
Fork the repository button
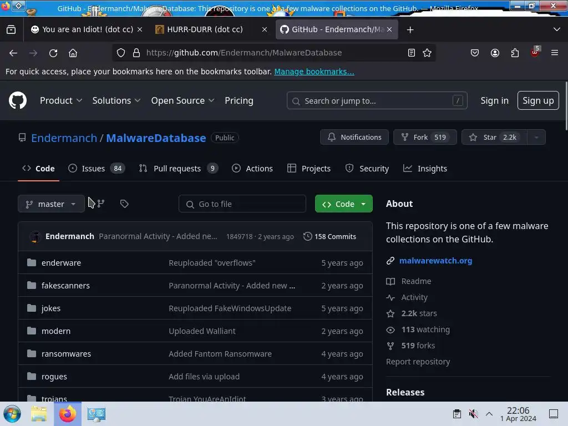point(425,138)
